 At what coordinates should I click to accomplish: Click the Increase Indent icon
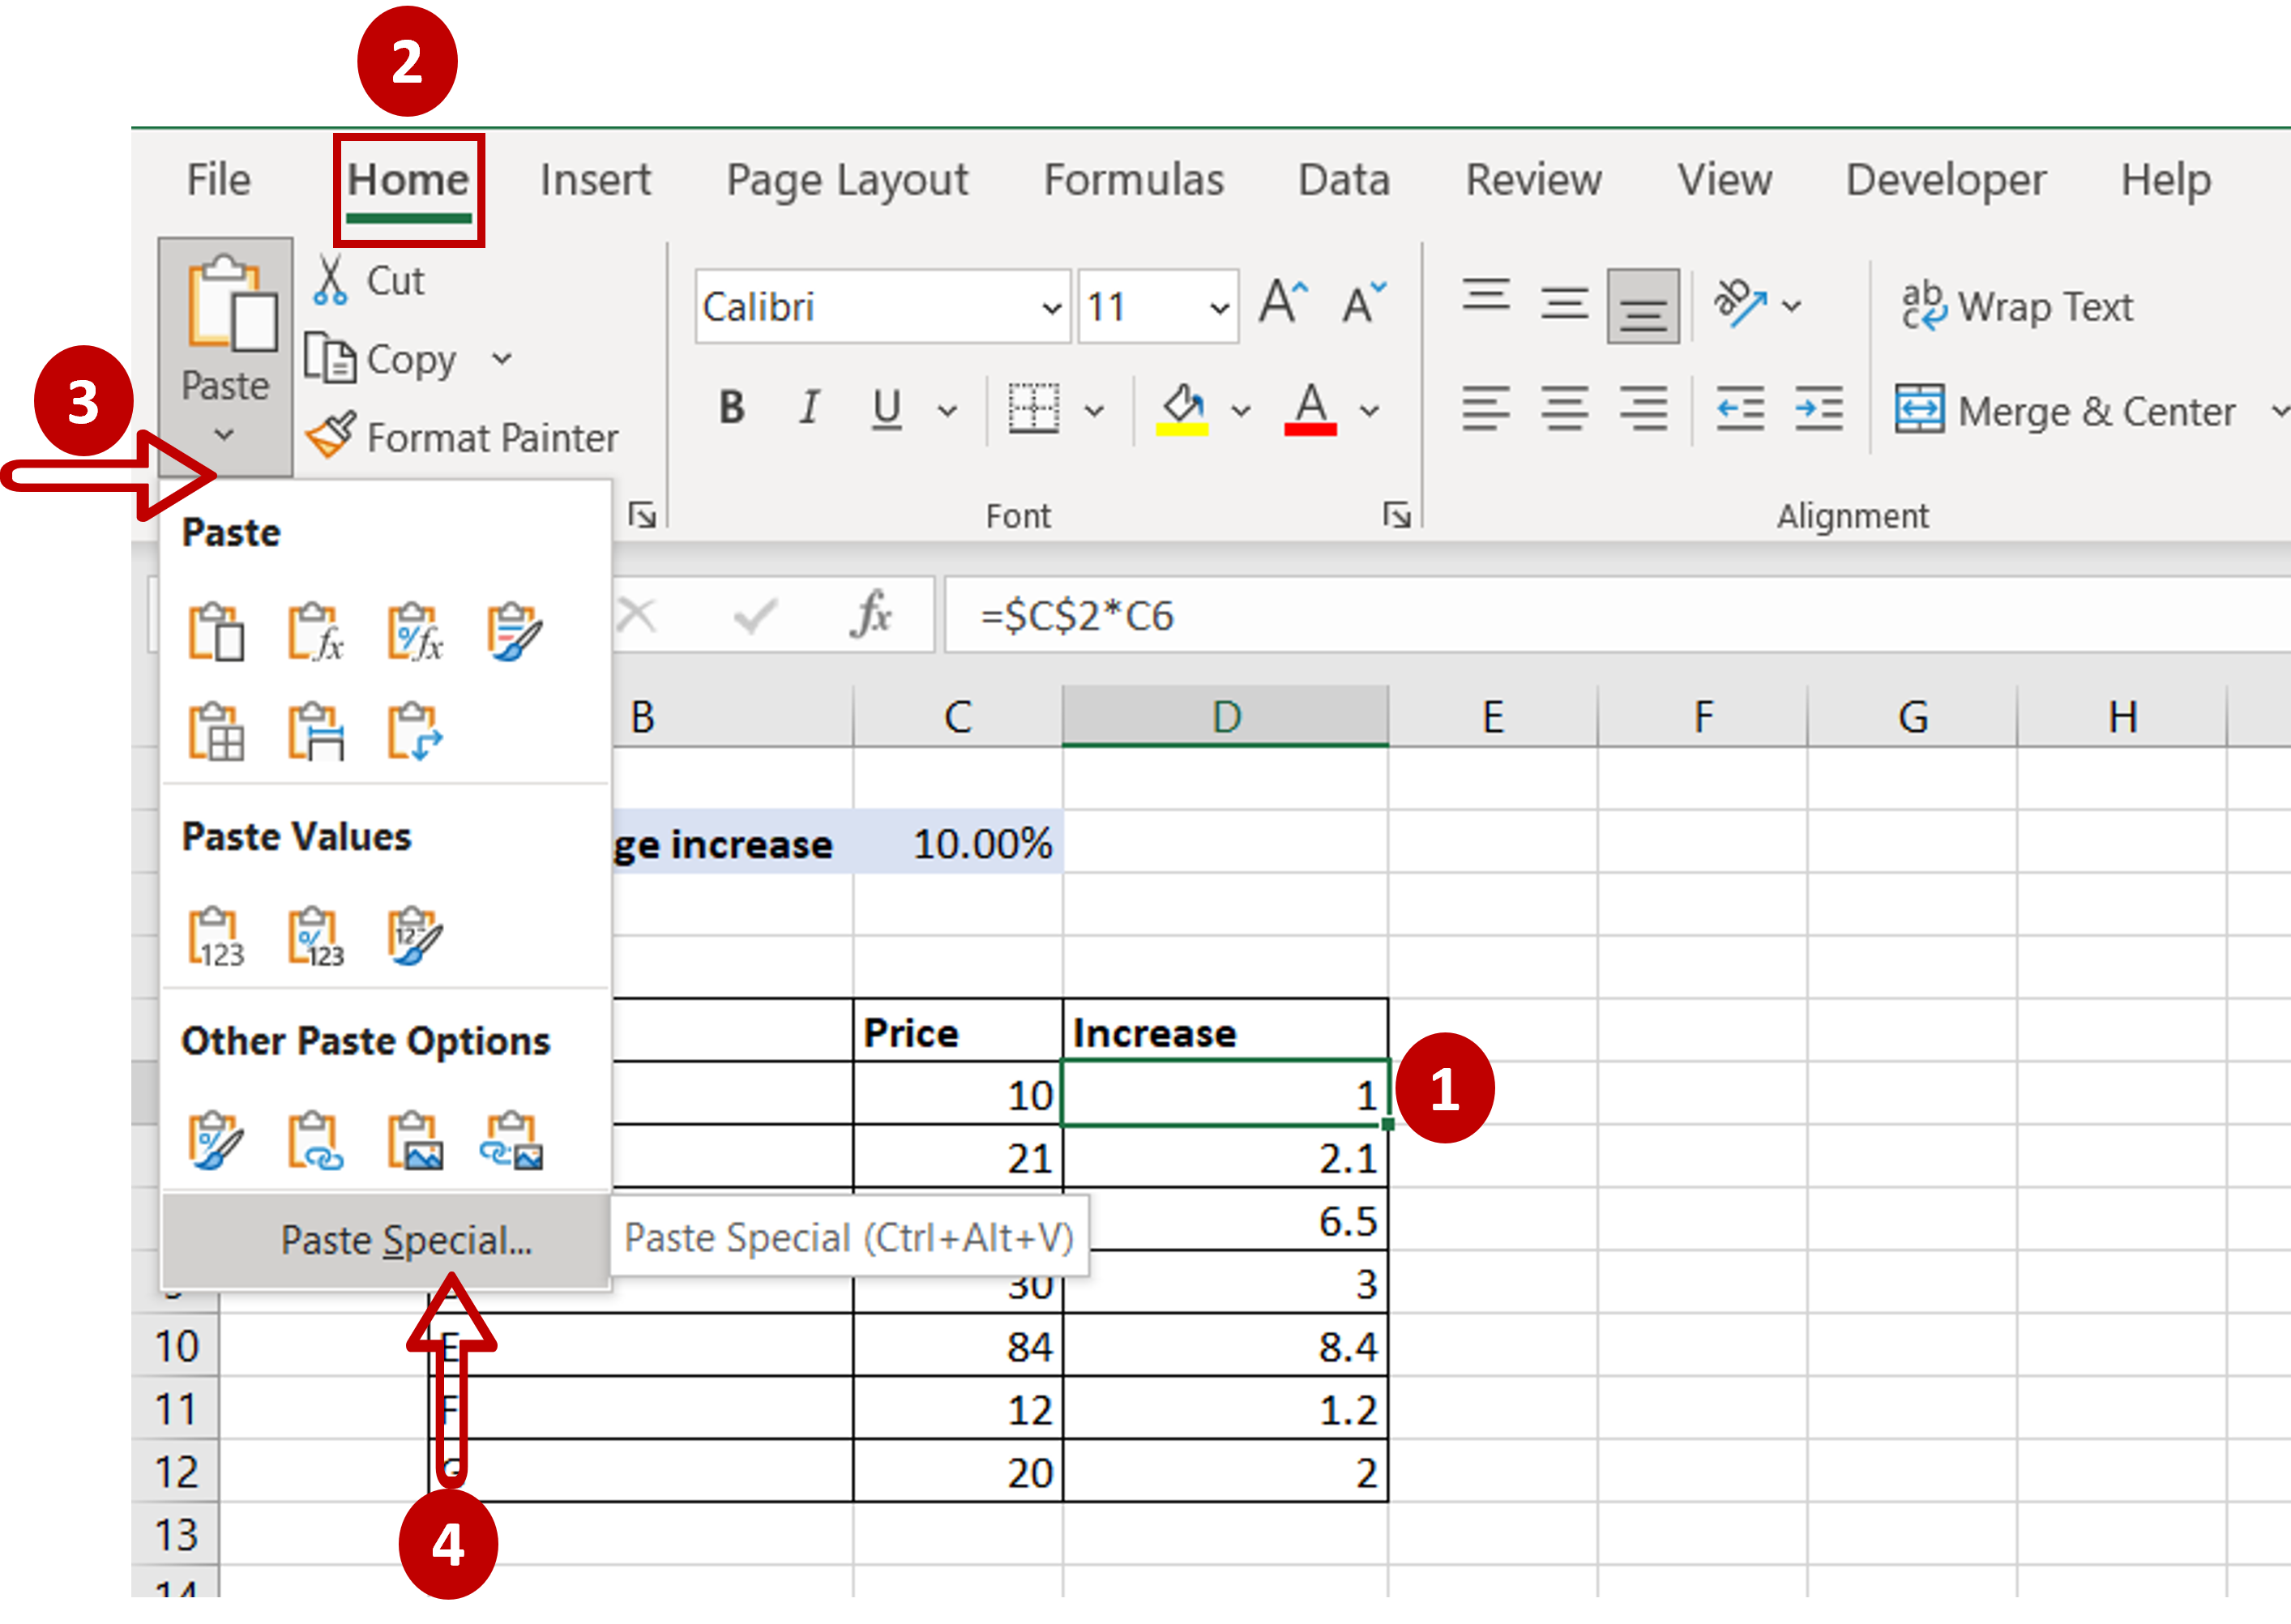pos(1819,409)
